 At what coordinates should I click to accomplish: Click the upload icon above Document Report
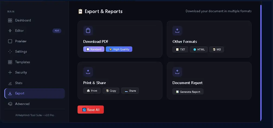click(x=177, y=72)
